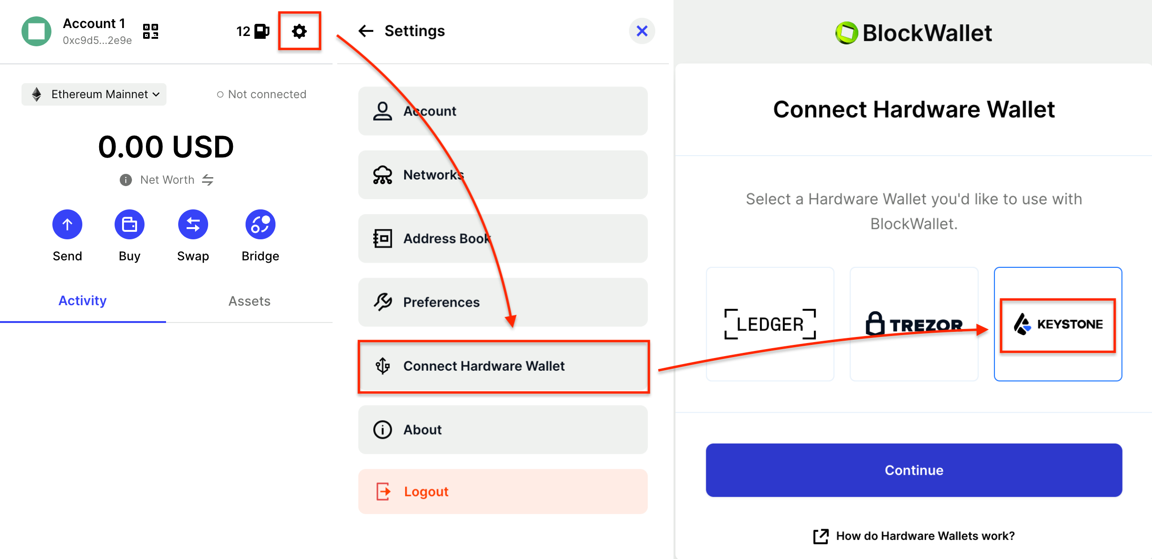
Task: Switch to the Assets tab
Action: point(249,301)
